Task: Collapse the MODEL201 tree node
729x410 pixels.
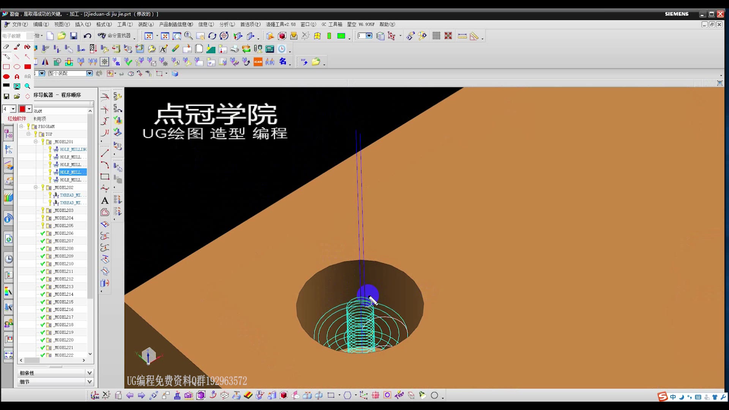Action: (36, 142)
